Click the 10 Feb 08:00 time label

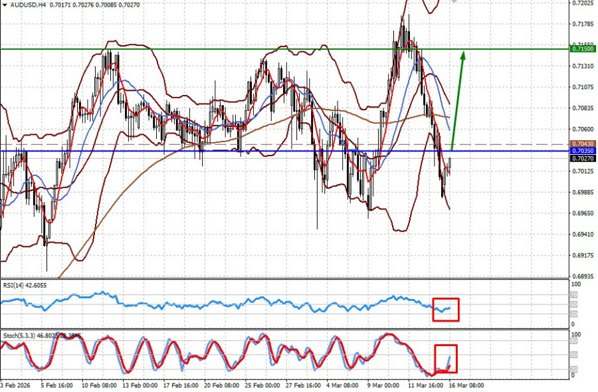99,385
